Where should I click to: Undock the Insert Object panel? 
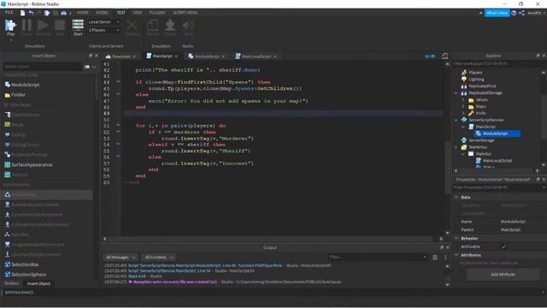click(x=91, y=56)
